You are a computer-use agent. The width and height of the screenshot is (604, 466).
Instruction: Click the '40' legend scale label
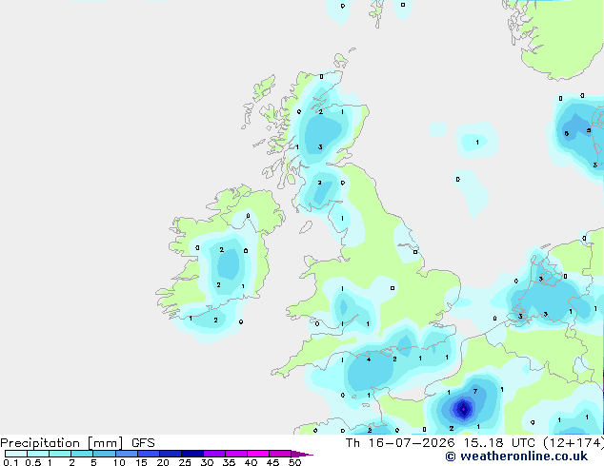[251, 462]
